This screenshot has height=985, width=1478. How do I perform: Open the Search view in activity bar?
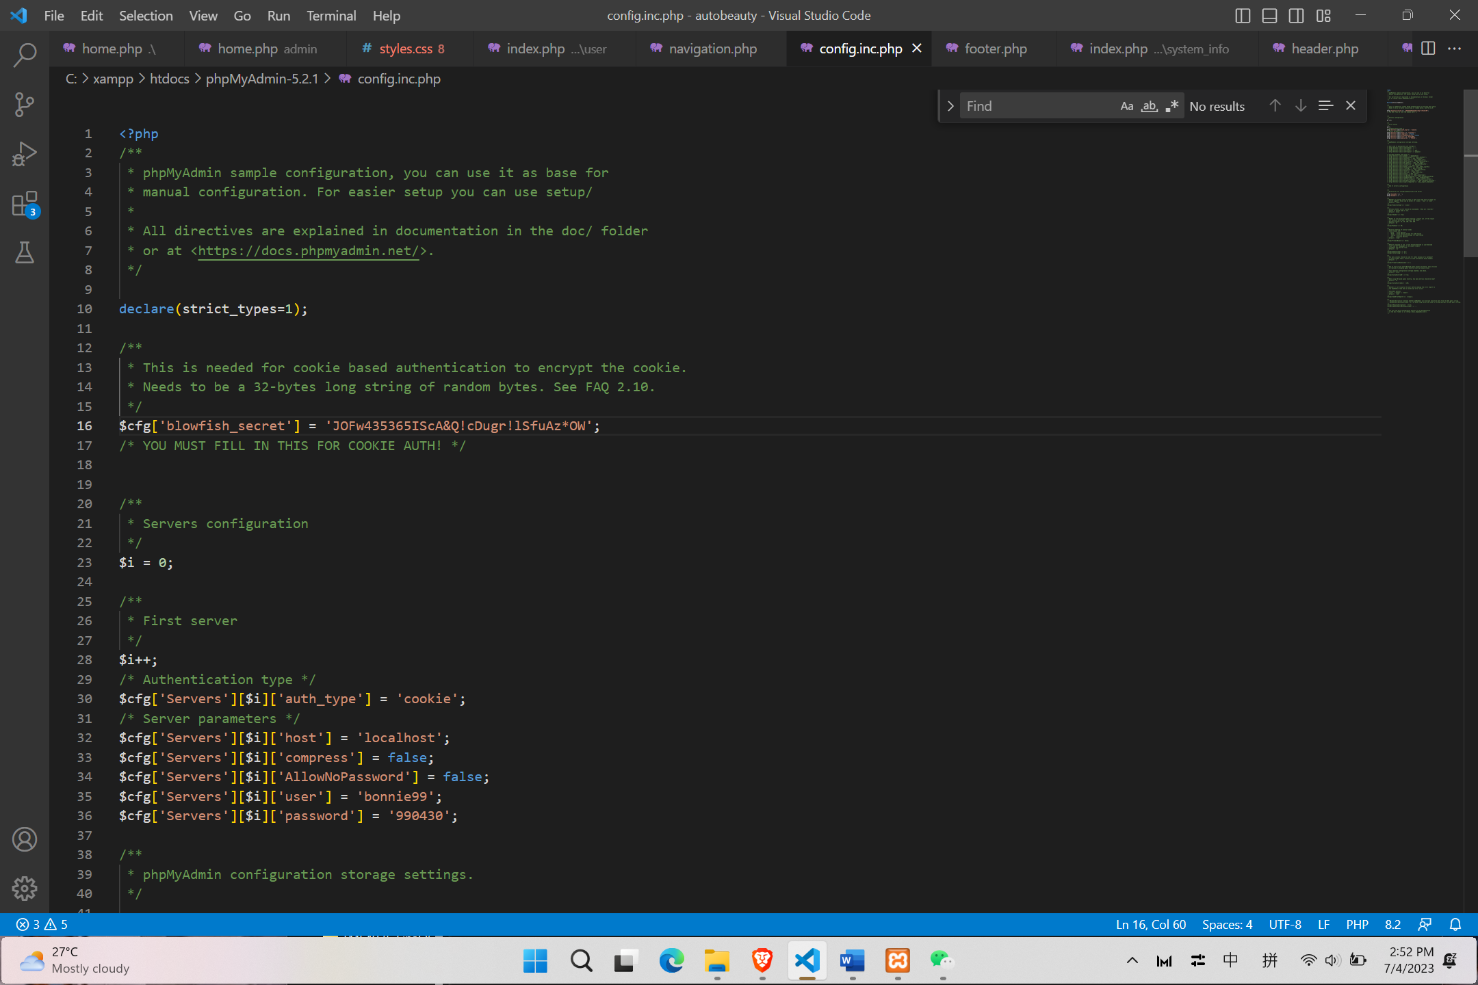[x=25, y=55]
